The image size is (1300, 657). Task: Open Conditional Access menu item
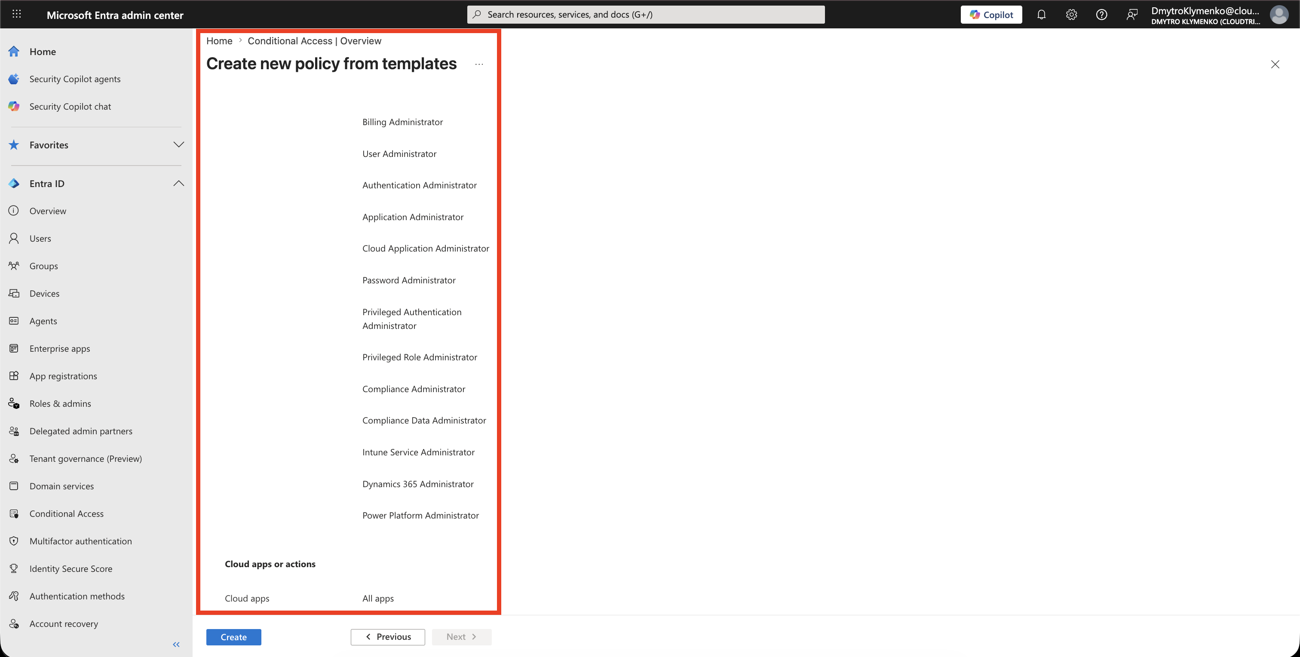coord(67,514)
